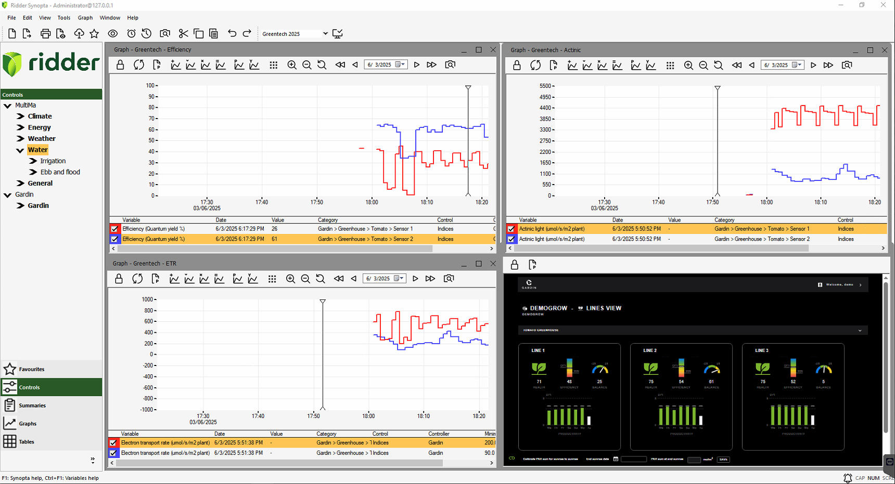
Task: Toggle red Electron transport rate checkbox
Action: coord(113,443)
